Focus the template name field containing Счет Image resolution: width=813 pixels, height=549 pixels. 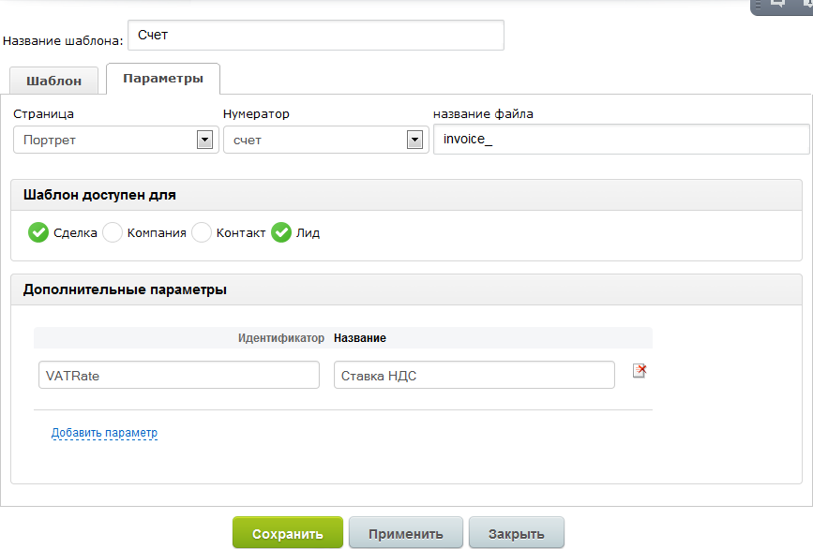315,36
